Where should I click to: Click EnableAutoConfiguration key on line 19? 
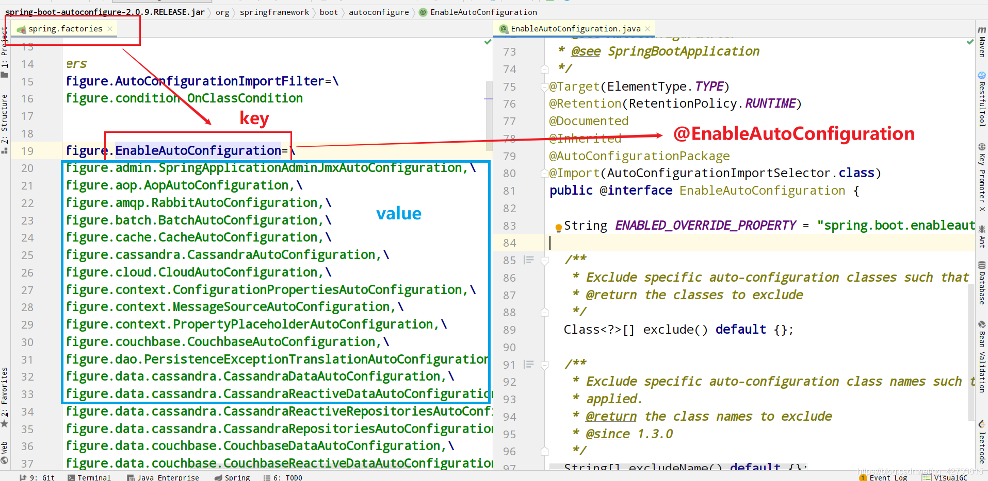click(x=198, y=150)
